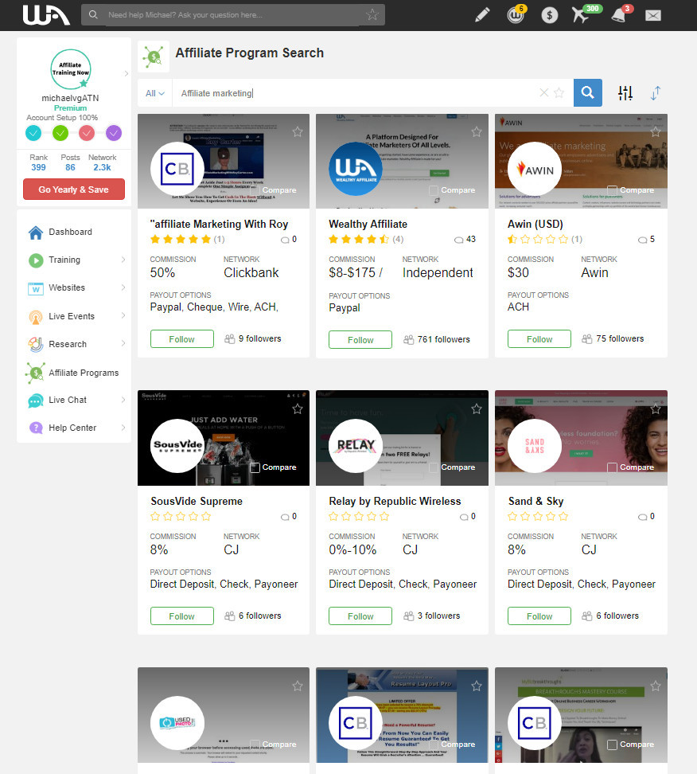Favorite the Relay by Republic Wireless card star
Image resolution: width=697 pixels, height=774 pixels.
tap(477, 408)
